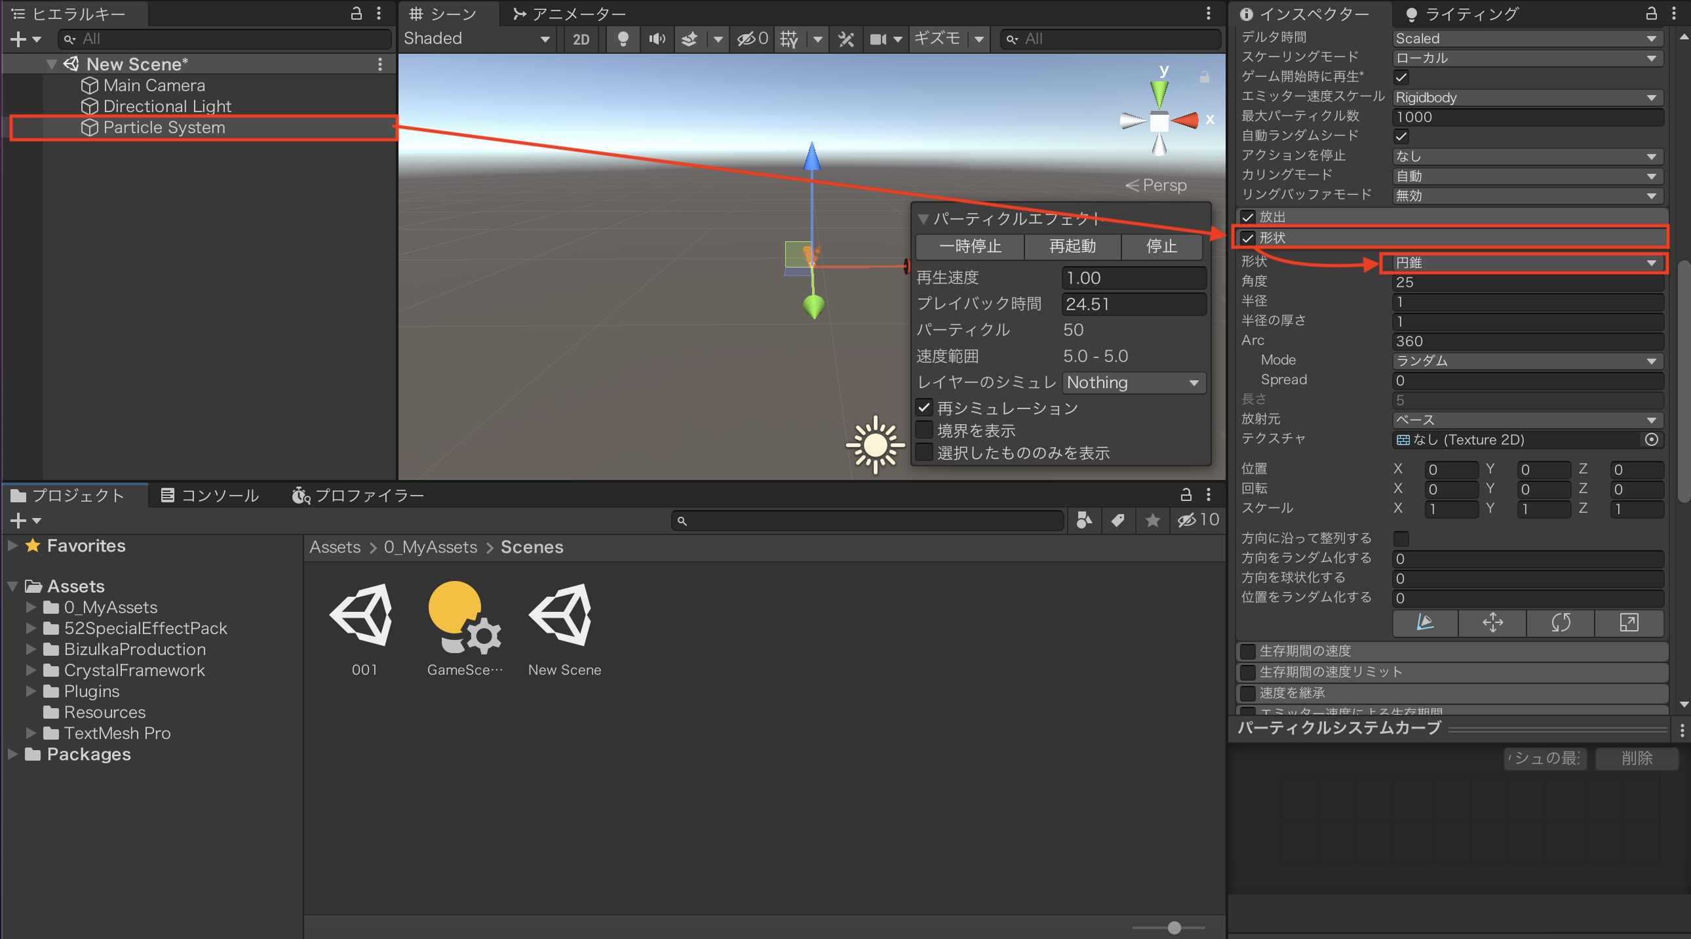The image size is (1691, 939).
Task: Lock the Inspector panel
Action: (x=1651, y=14)
